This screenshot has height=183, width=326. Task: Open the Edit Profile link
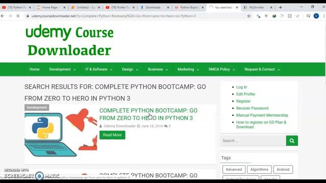(x=246, y=94)
